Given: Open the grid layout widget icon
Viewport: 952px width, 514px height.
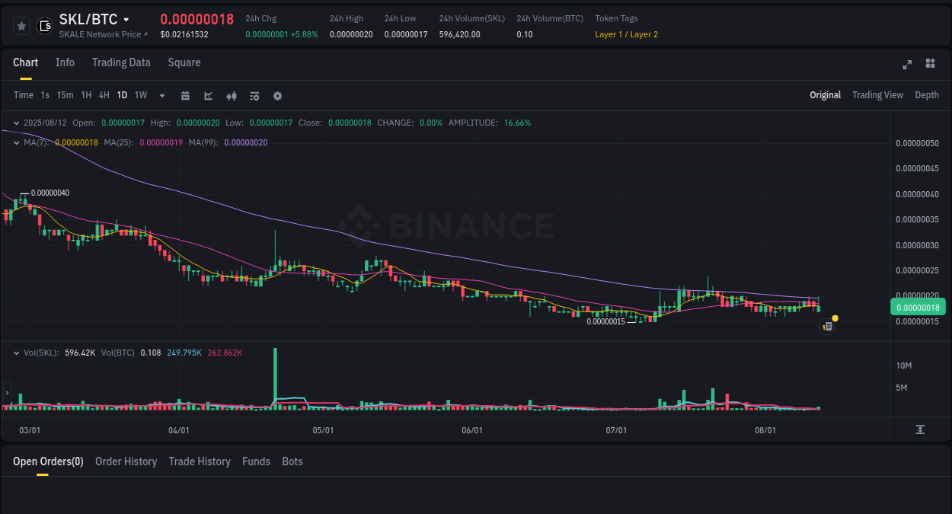Looking at the screenshot, I should pyautogui.click(x=930, y=64).
